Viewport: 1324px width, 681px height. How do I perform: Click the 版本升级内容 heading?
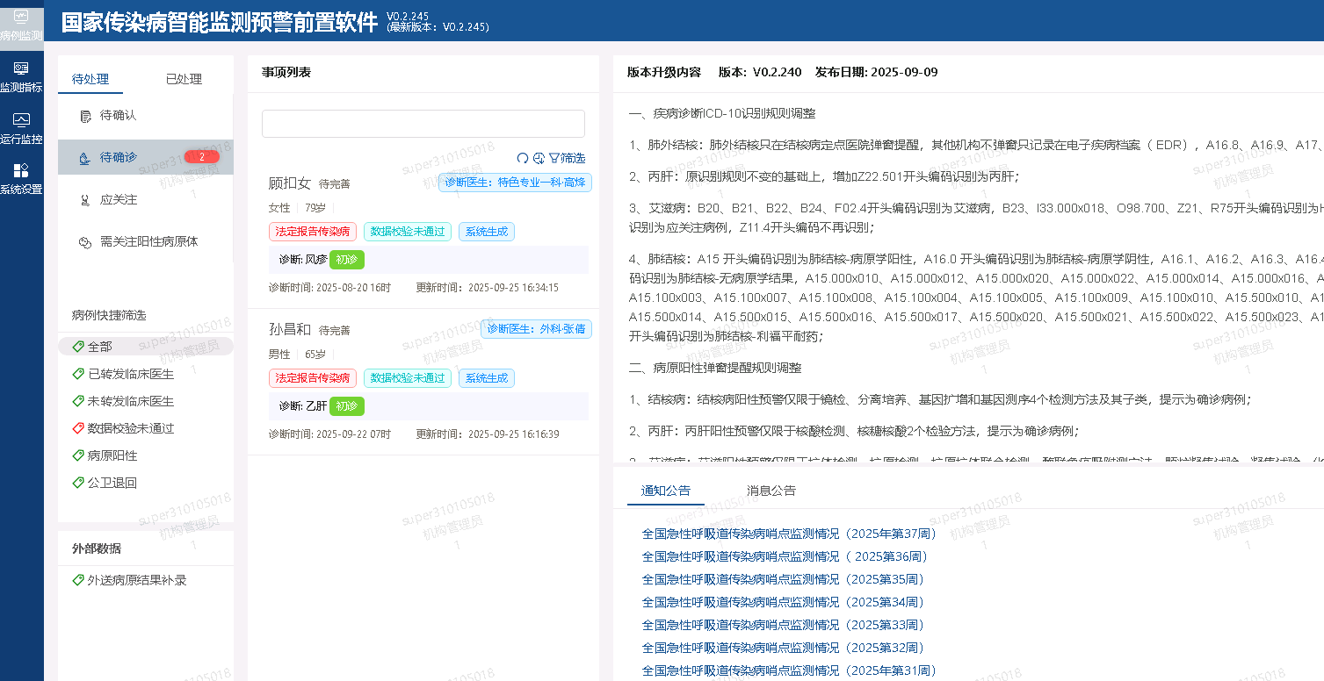(664, 72)
